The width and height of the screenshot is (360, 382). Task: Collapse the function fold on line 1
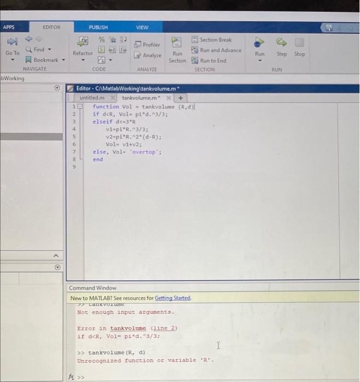(80, 106)
